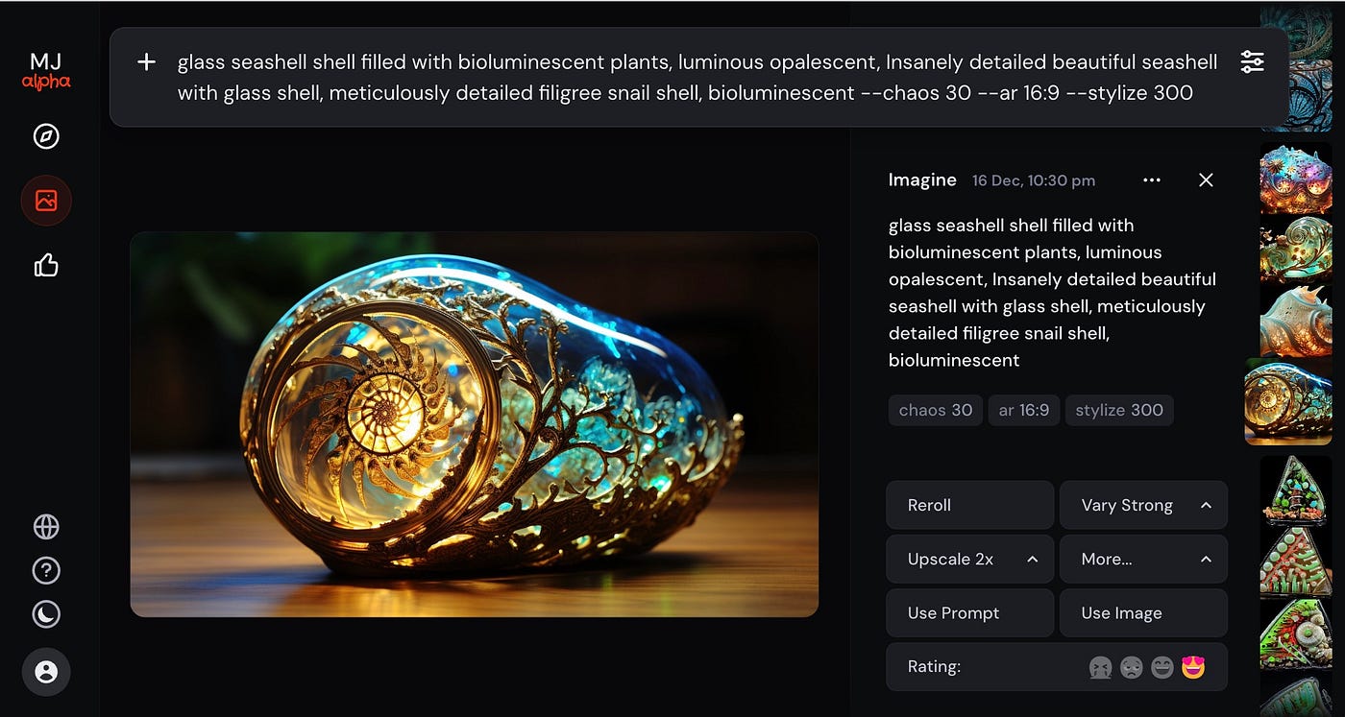This screenshot has height=717, width=1345.
Task: Expand the More... dropdown
Action: pos(1206,560)
